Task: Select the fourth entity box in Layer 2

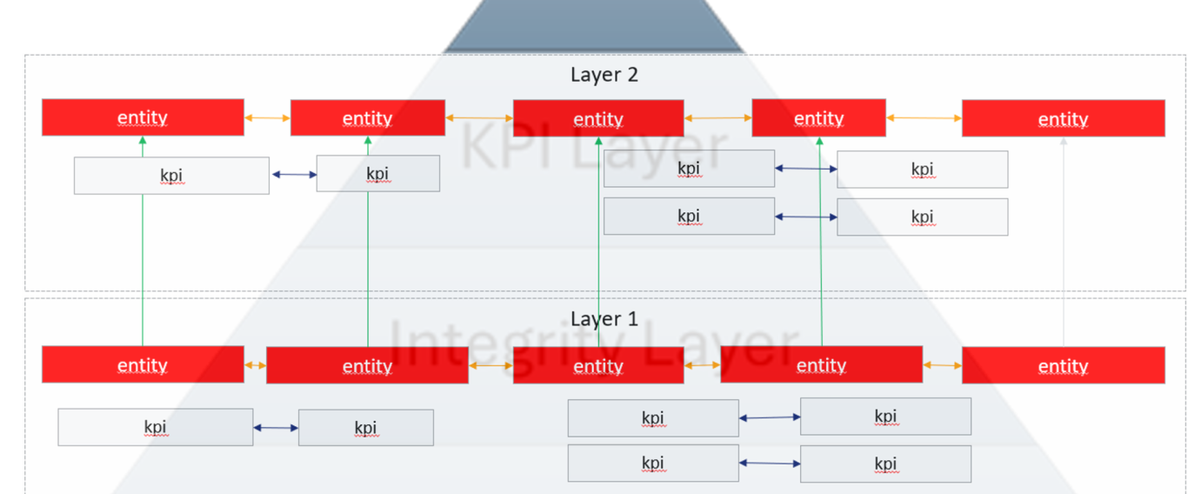Action: tap(818, 117)
